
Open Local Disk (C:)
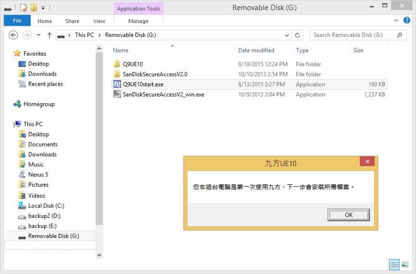tap(46, 206)
